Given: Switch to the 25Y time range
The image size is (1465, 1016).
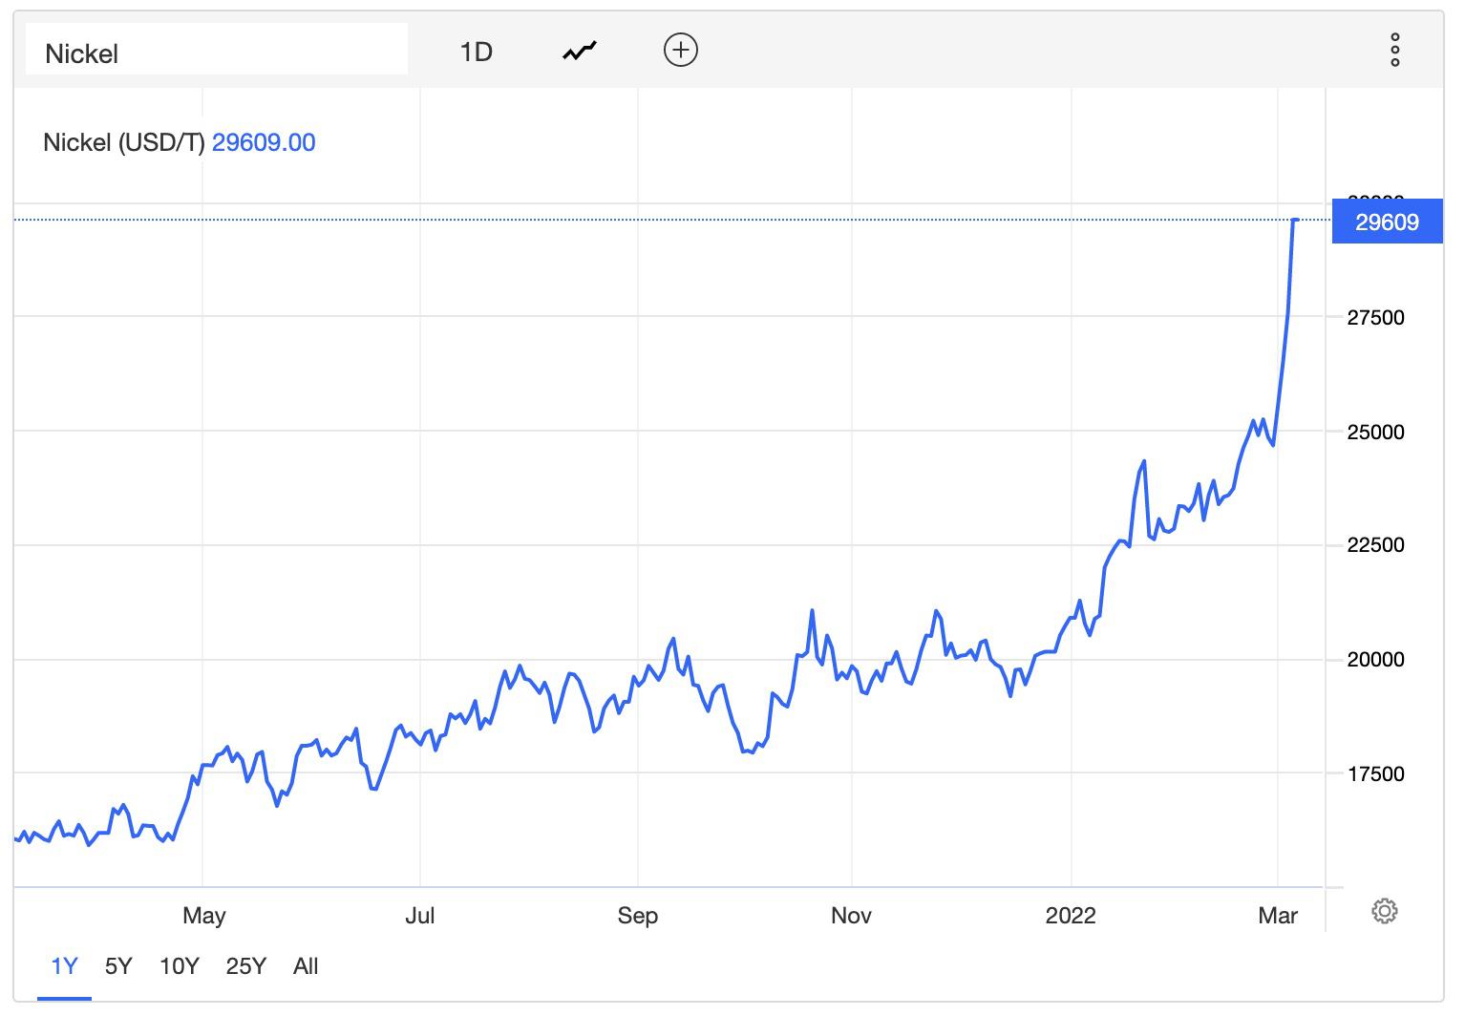Looking at the screenshot, I should pos(246,966).
